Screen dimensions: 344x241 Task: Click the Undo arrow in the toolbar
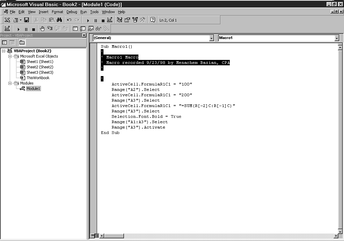(69, 20)
